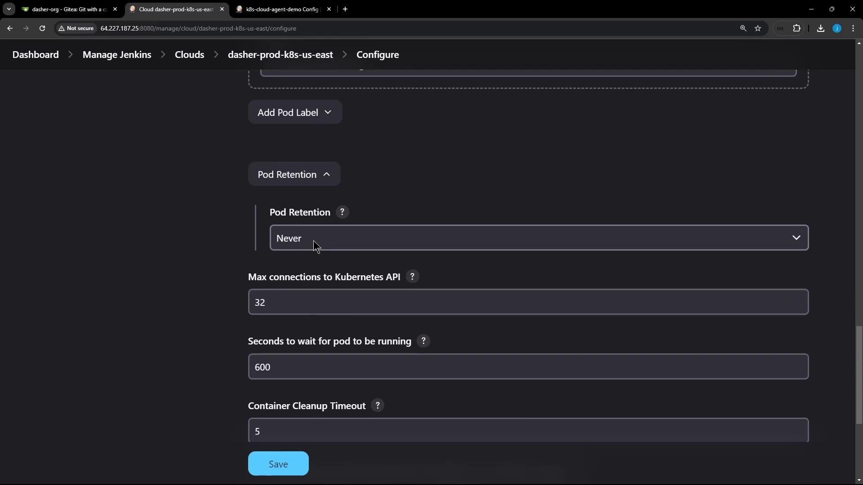The image size is (863, 485).
Task: Click the page vertical scrollbar thumb
Action: click(859, 375)
